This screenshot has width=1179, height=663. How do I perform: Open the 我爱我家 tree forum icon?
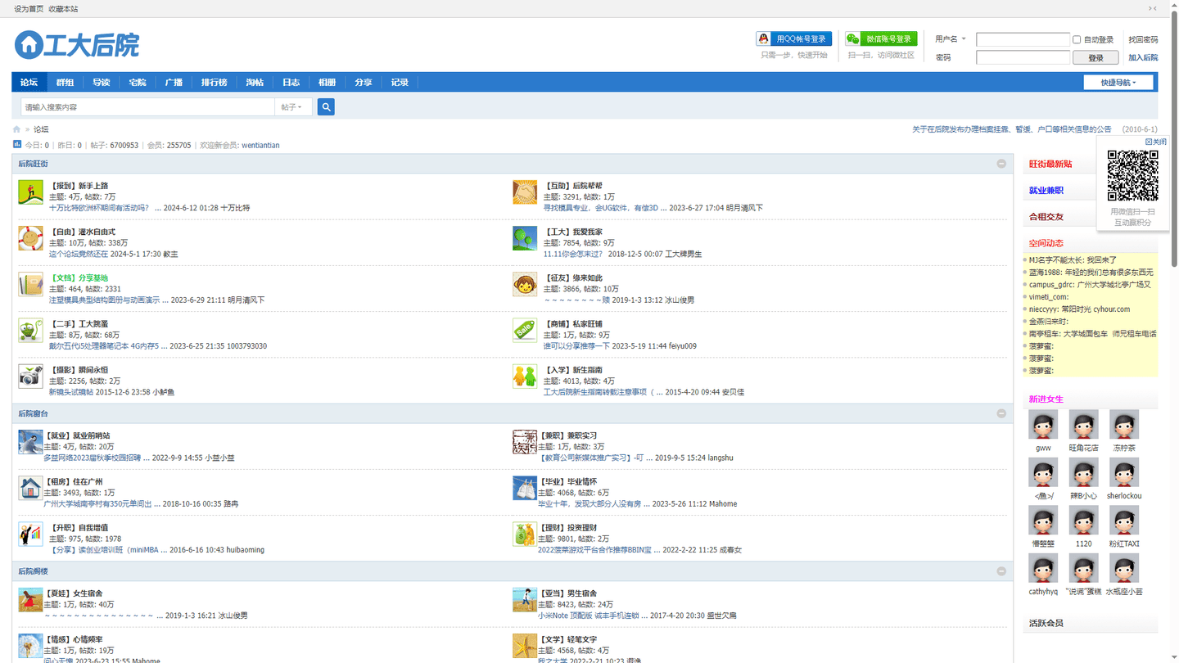(525, 238)
